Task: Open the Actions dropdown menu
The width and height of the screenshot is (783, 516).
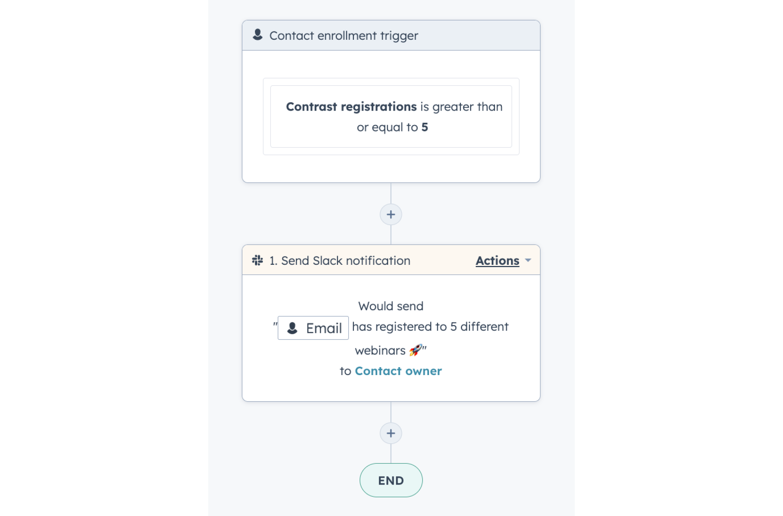Action: click(498, 260)
